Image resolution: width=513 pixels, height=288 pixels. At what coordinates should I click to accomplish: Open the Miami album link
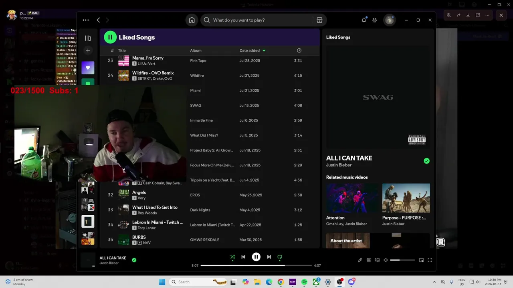[x=195, y=90]
